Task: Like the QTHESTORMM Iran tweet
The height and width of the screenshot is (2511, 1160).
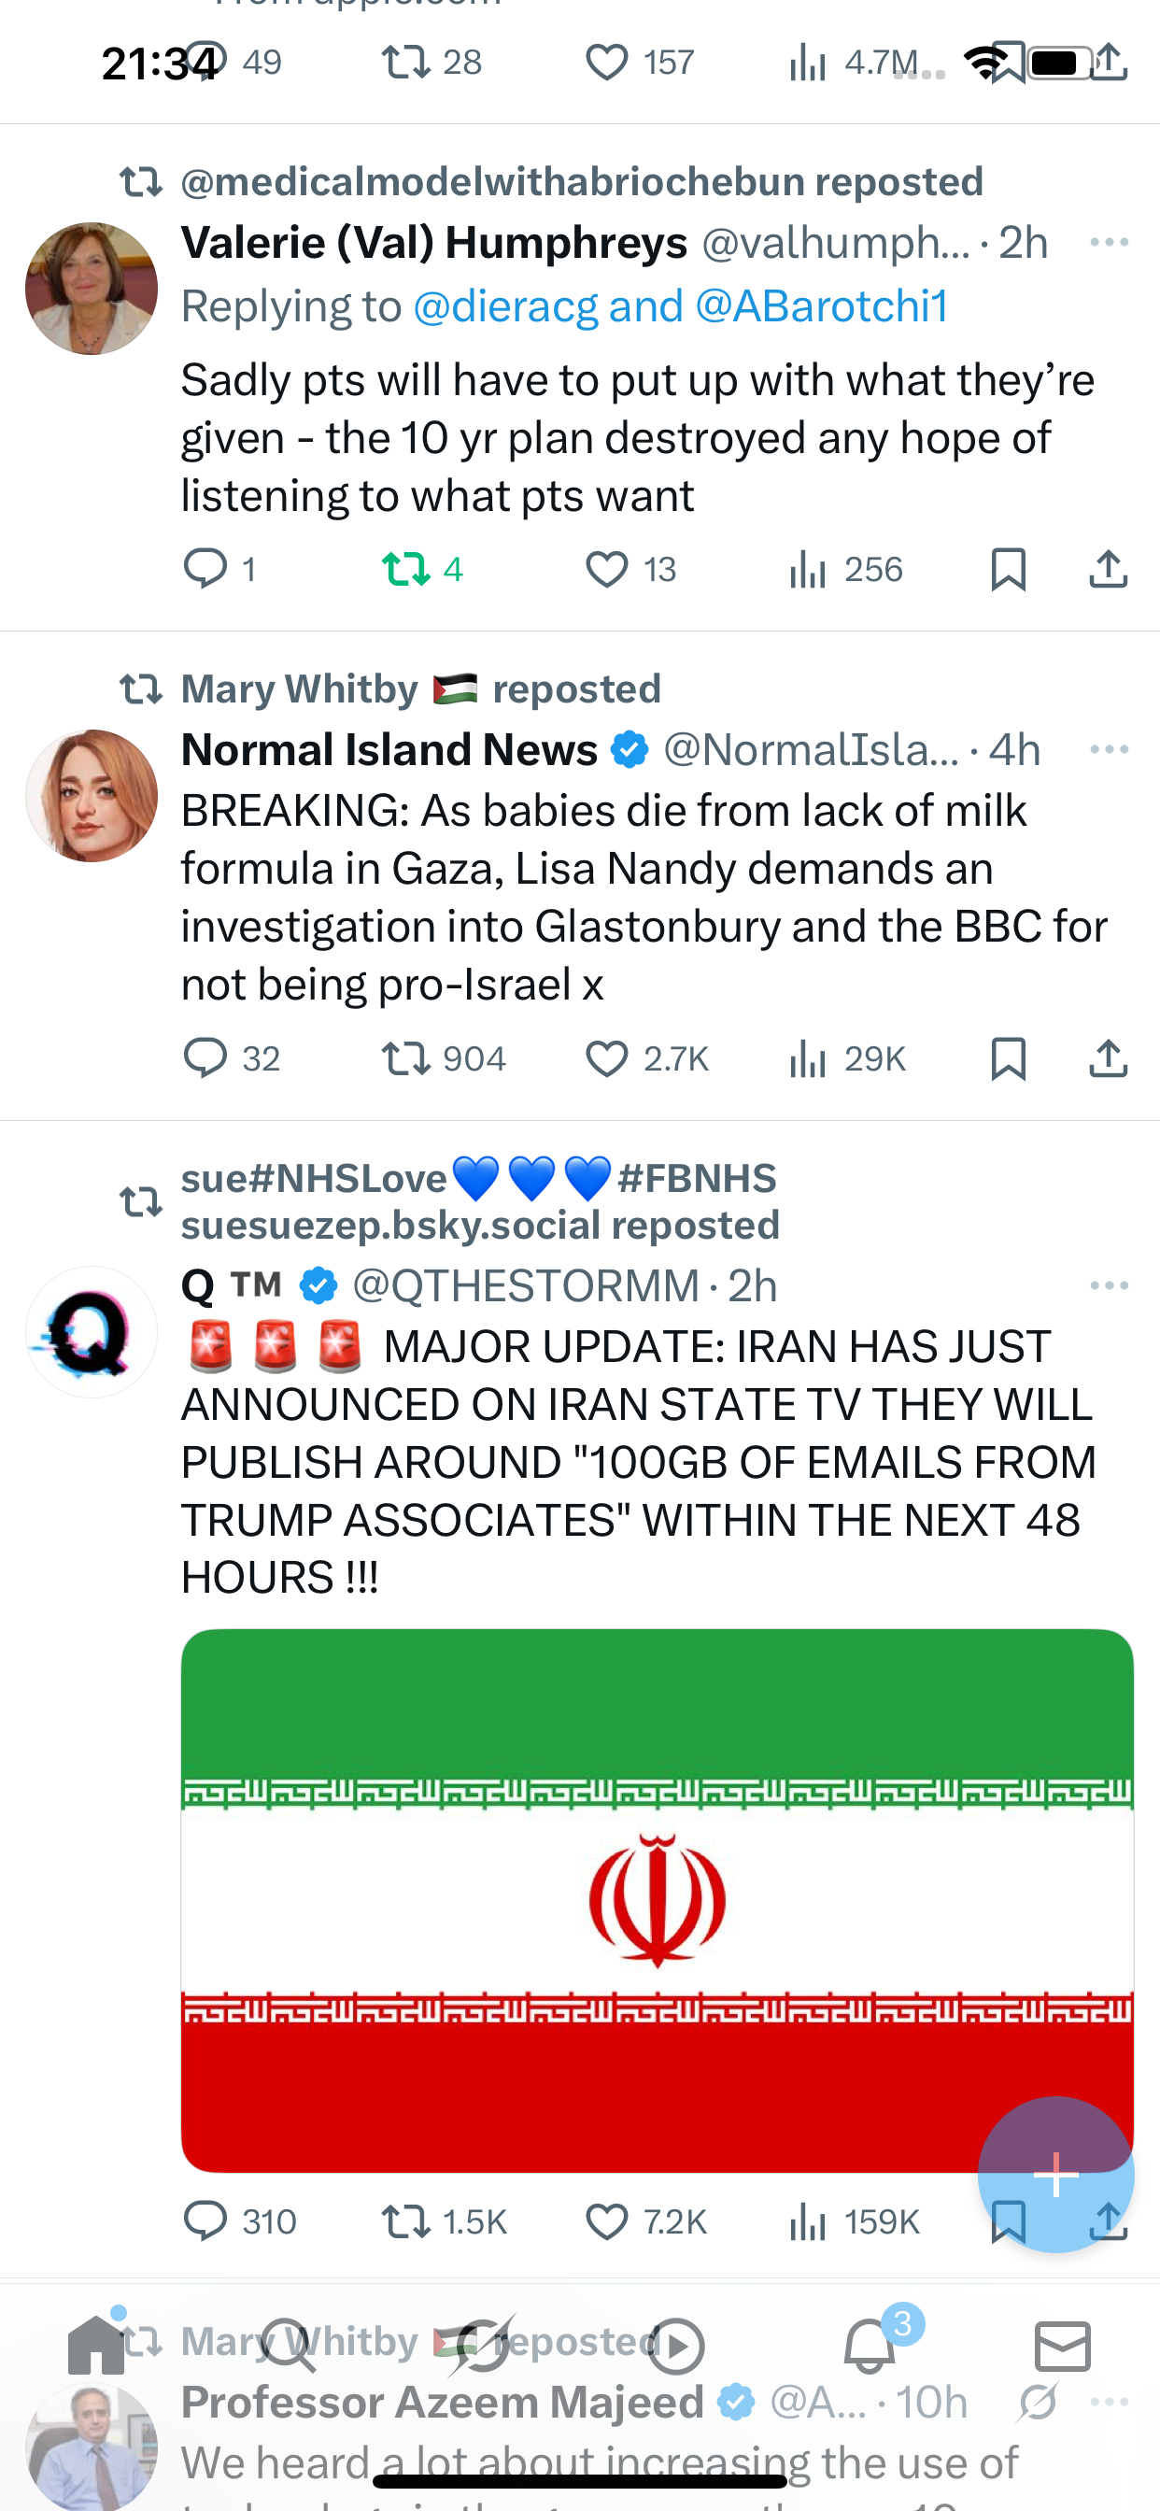Action: 645,2221
